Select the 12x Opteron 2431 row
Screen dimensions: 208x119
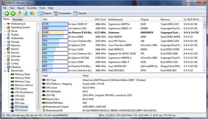coord(122,28)
